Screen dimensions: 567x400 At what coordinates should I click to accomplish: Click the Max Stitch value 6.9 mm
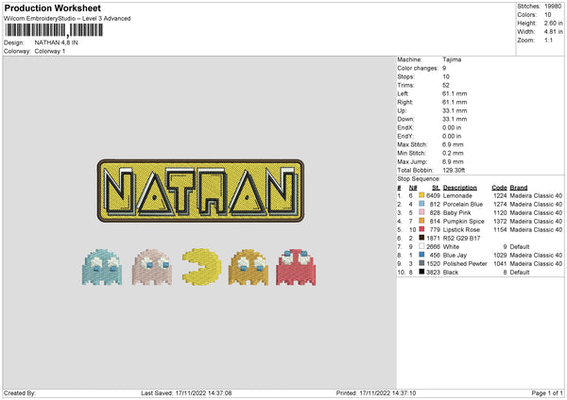(x=453, y=144)
